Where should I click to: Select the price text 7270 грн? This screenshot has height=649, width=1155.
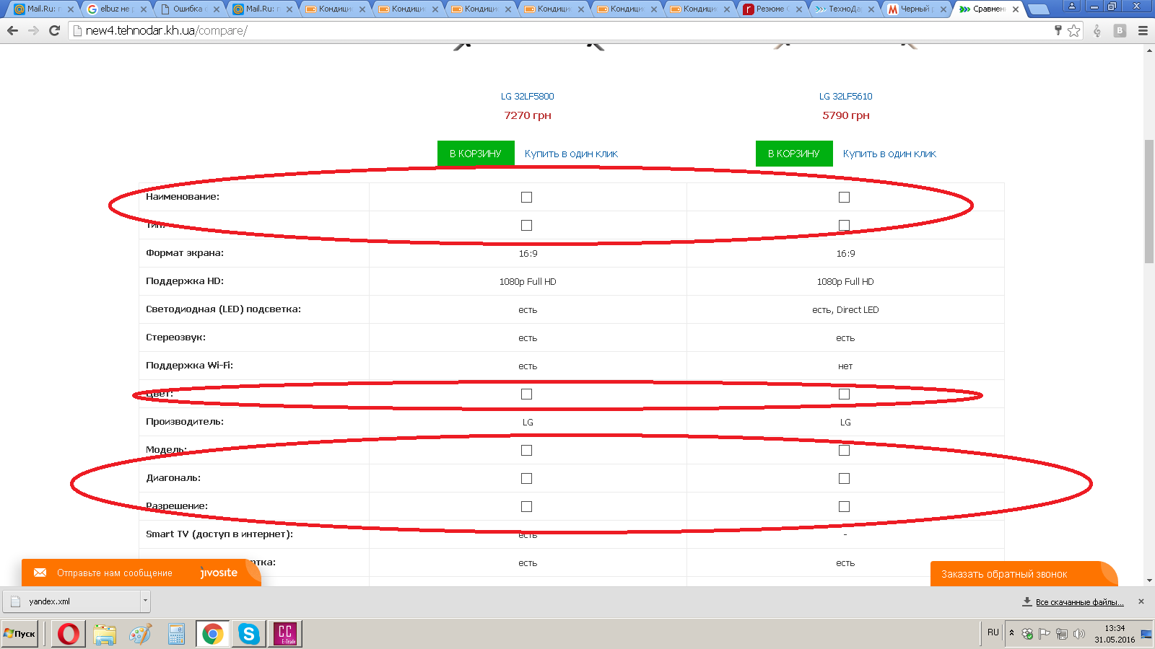[x=528, y=115]
